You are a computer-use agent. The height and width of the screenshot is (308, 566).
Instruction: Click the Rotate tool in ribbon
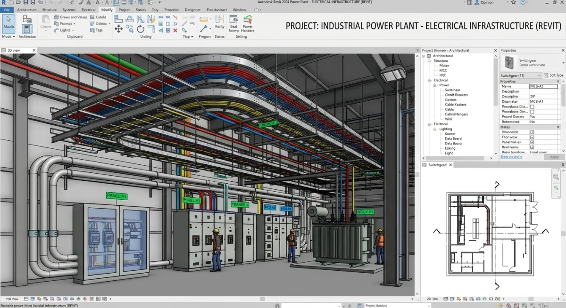pos(141,29)
